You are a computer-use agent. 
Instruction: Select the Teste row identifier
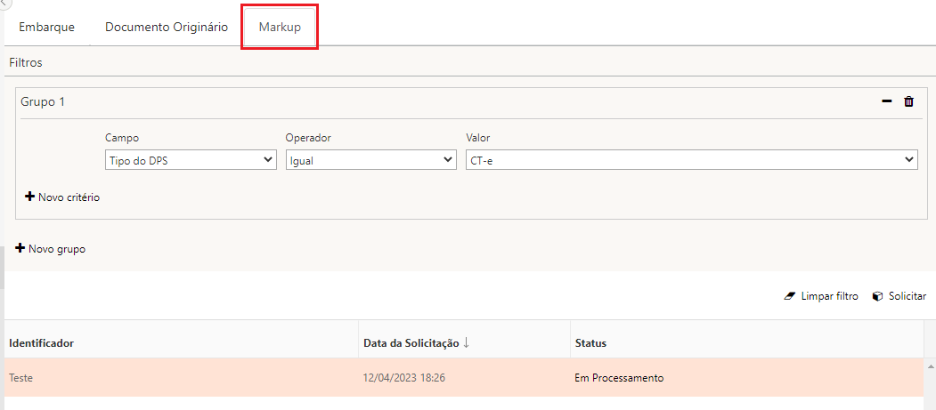(x=21, y=378)
